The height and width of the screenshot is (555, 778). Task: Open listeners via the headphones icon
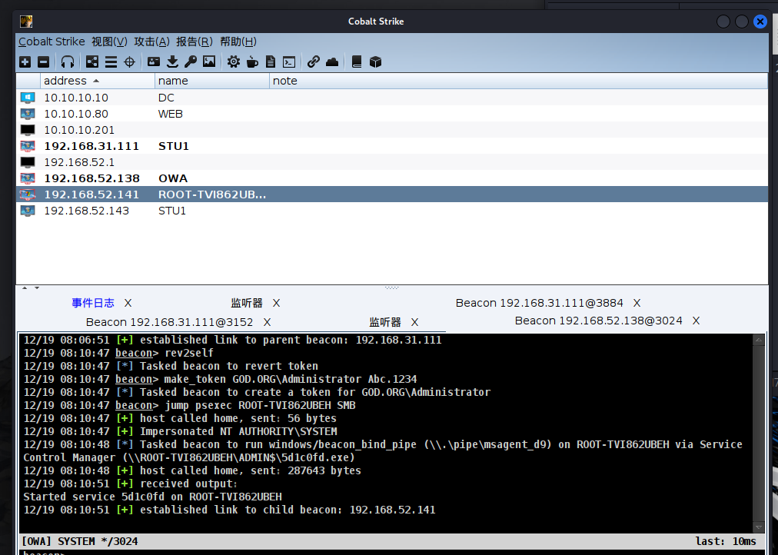(x=68, y=62)
